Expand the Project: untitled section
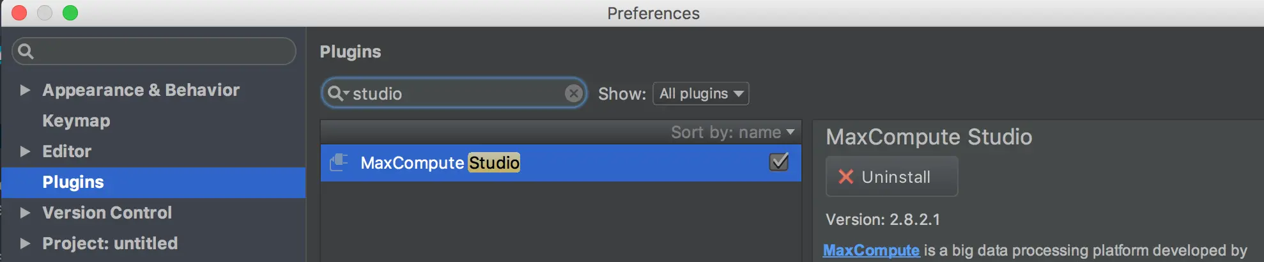Screen dimensions: 1264x262 click(x=25, y=243)
